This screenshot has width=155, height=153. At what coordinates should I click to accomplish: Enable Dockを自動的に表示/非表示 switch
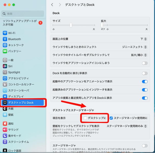tap(145, 73)
